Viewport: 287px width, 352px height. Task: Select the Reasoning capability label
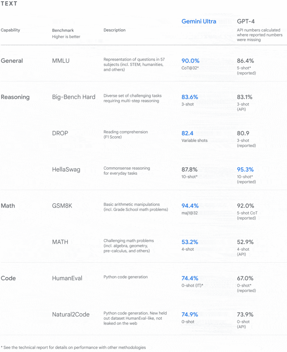[15, 97]
